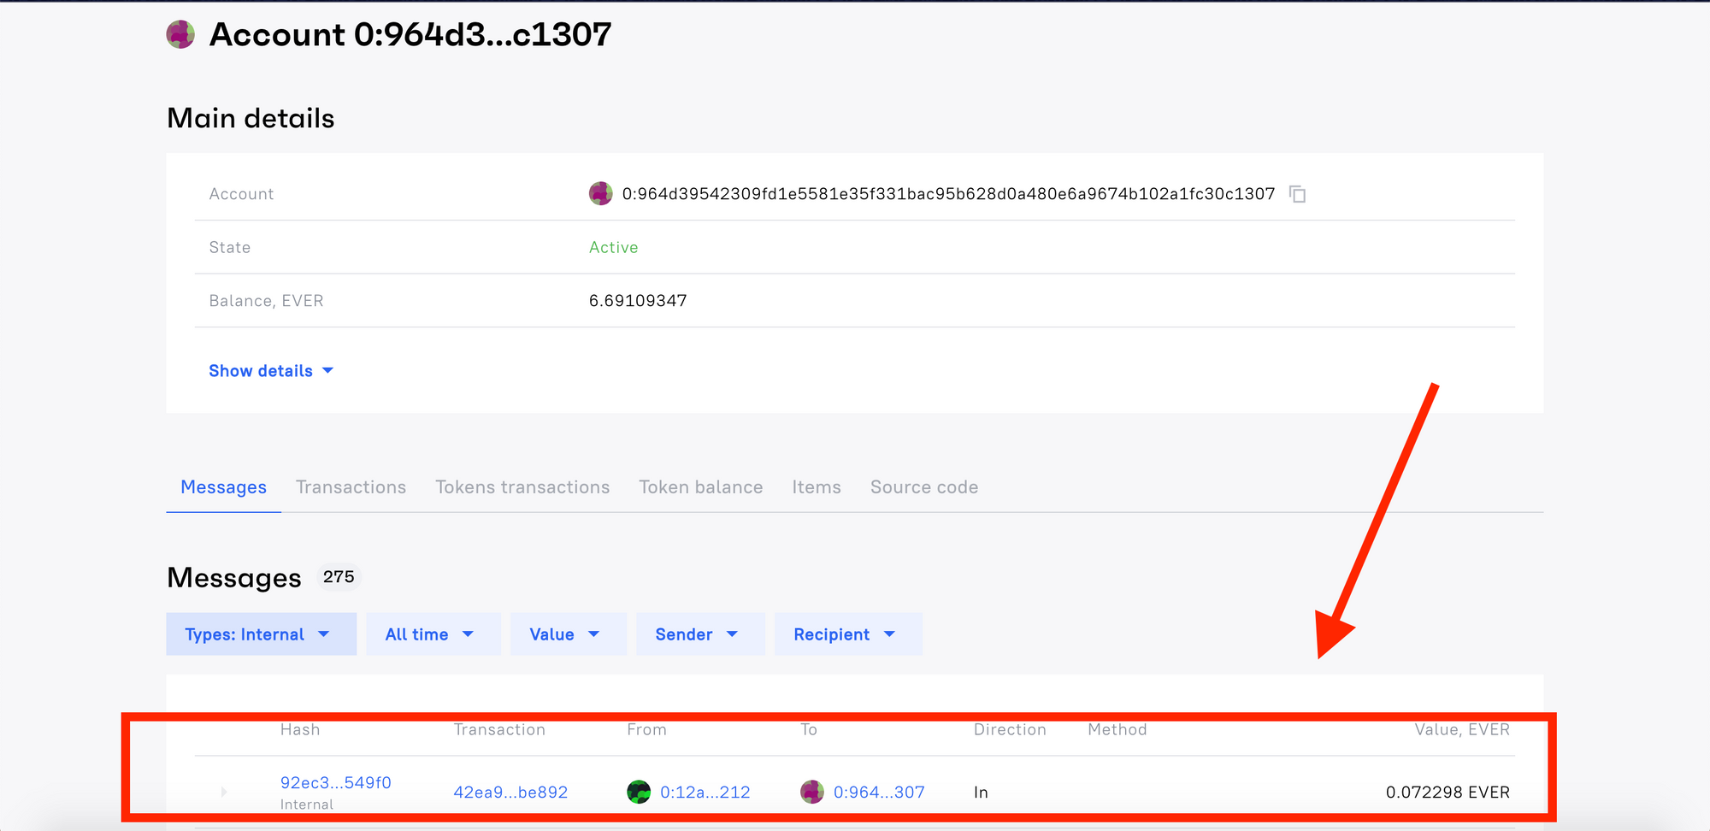
Task: Open Token balance tab
Action: (x=701, y=487)
